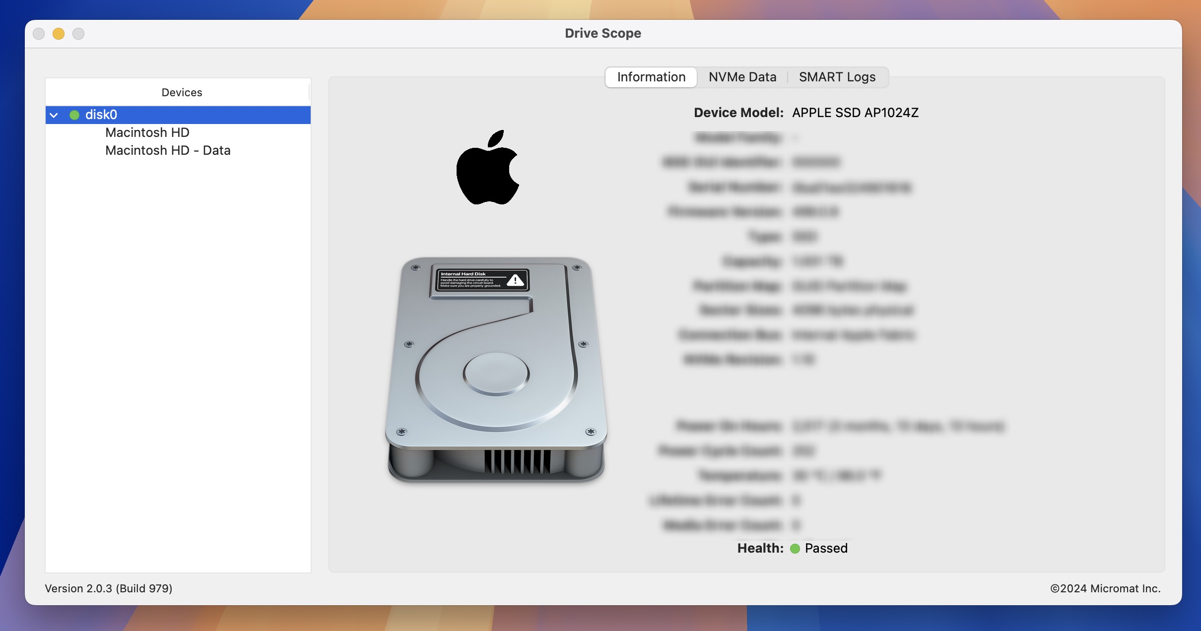Select the disk0 device row
Image resolution: width=1201 pixels, height=631 pixels.
click(x=178, y=115)
